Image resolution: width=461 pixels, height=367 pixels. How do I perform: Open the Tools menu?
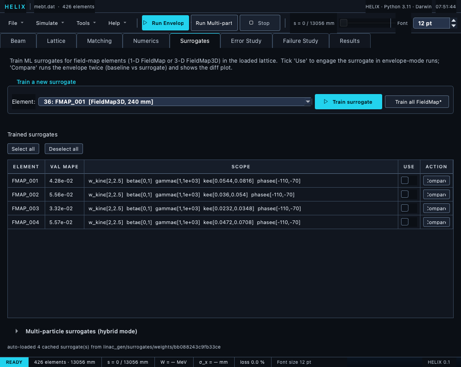tap(86, 23)
